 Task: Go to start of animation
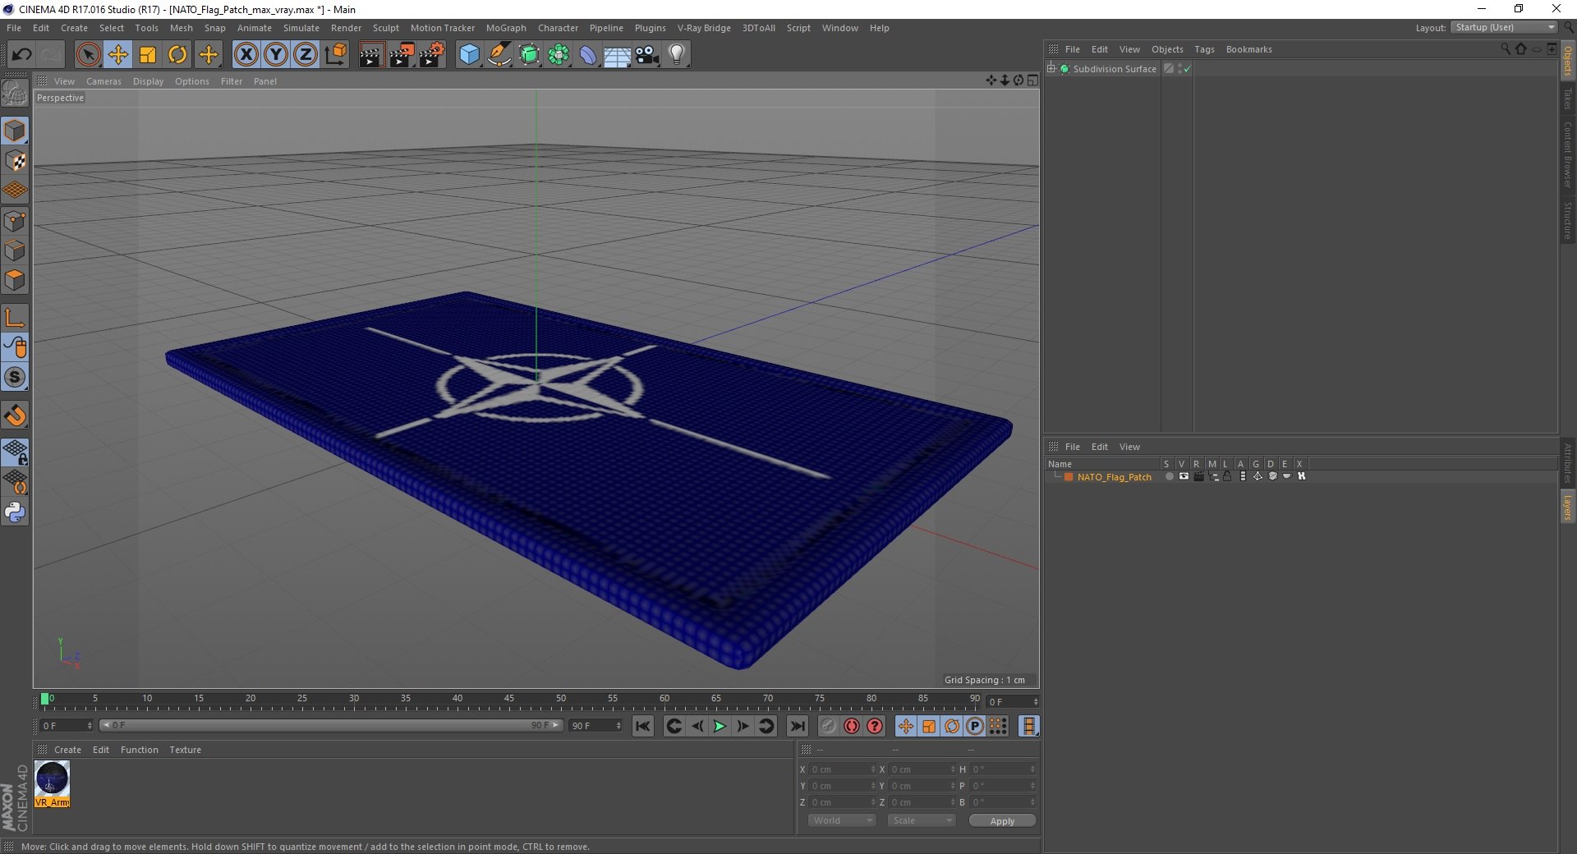click(x=643, y=726)
